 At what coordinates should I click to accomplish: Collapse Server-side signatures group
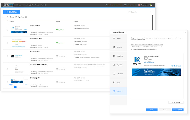[4, 17]
